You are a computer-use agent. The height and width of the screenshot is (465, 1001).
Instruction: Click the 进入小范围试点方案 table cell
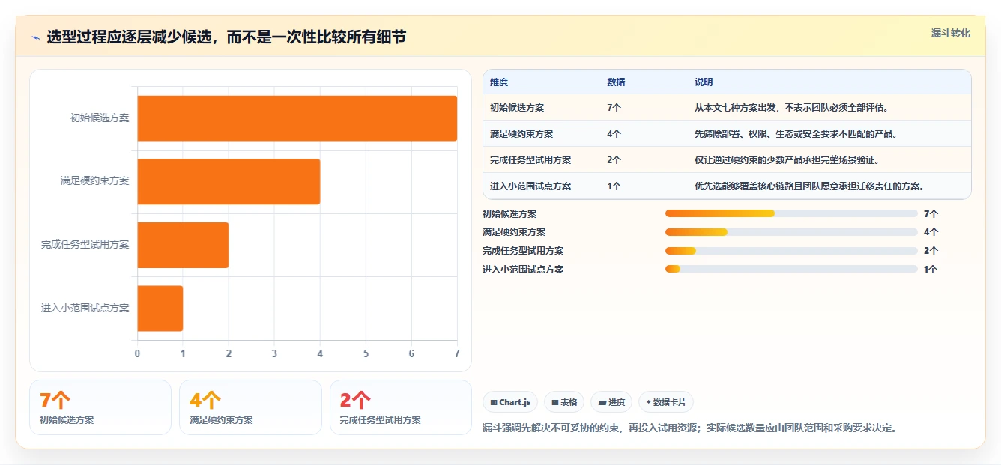[530, 186]
